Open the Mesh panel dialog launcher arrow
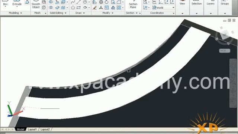238x134 pixels. (x=45, y=13)
